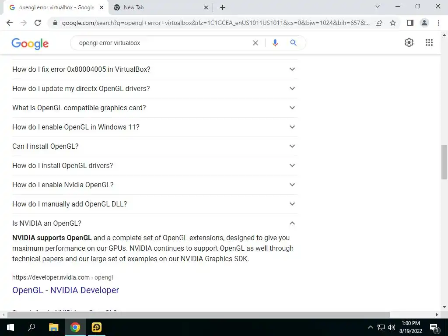This screenshot has width=448, height=336.
Task: Collapse Is NVIDIA an OpenGL answer
Action: pyautogui.click(x=154, y=223)
